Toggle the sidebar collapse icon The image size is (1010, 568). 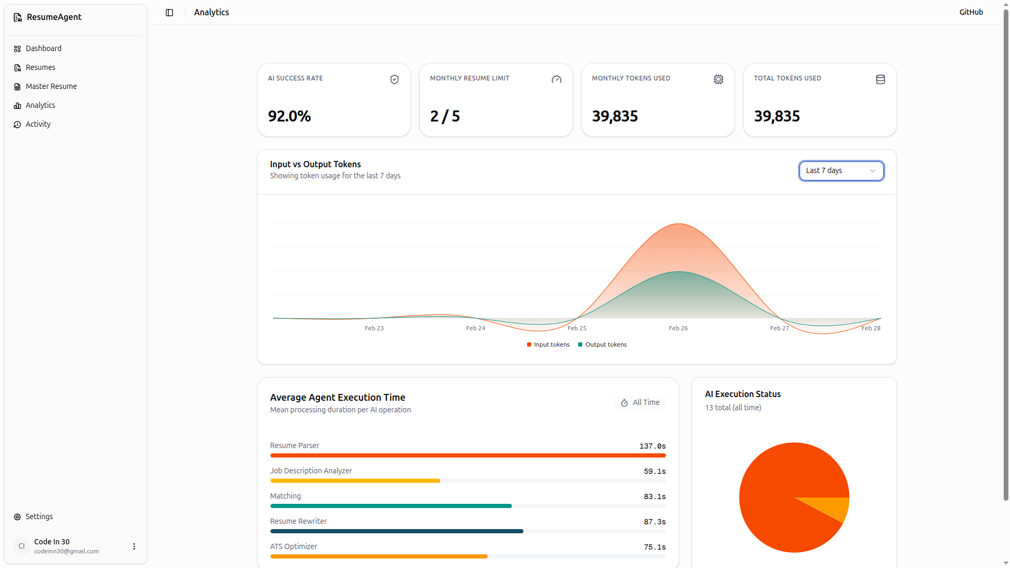coord(169,13)
